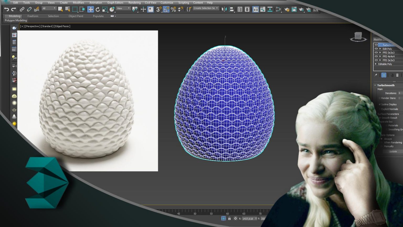The image size is (403, 227).
Task: Click the Spinner Snap icon
Action: pyautogui.click(x=180, y=9)
